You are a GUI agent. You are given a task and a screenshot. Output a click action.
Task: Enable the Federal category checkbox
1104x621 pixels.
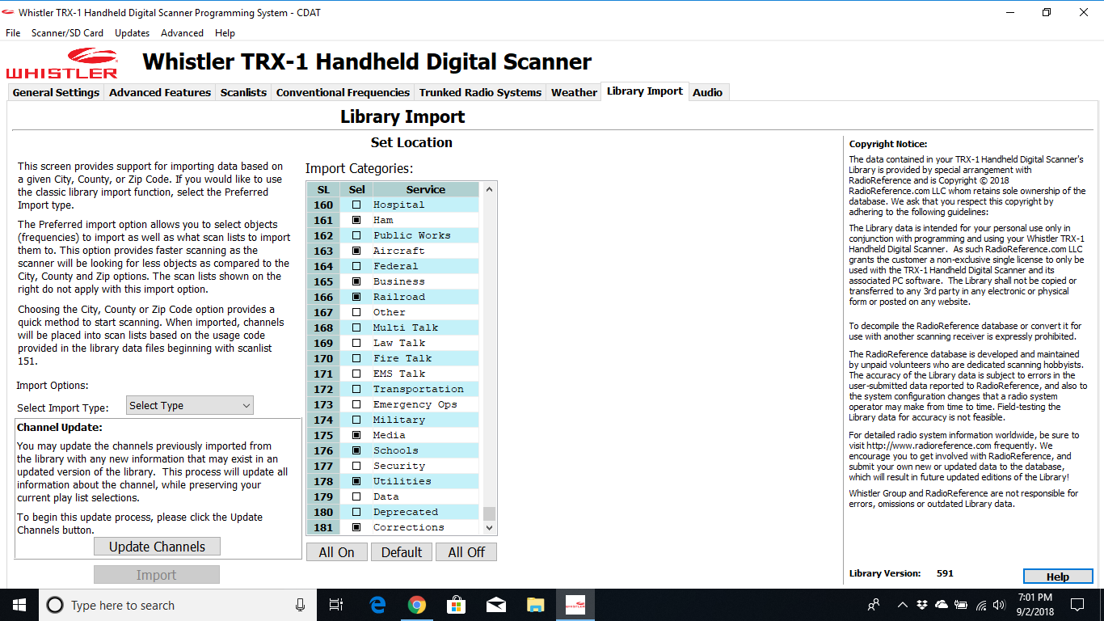pyautogui.click(x=356, y=266)
